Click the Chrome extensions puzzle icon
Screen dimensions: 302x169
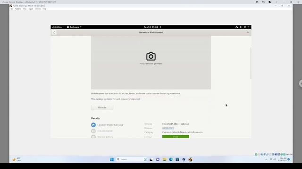(x=269, y=2)
